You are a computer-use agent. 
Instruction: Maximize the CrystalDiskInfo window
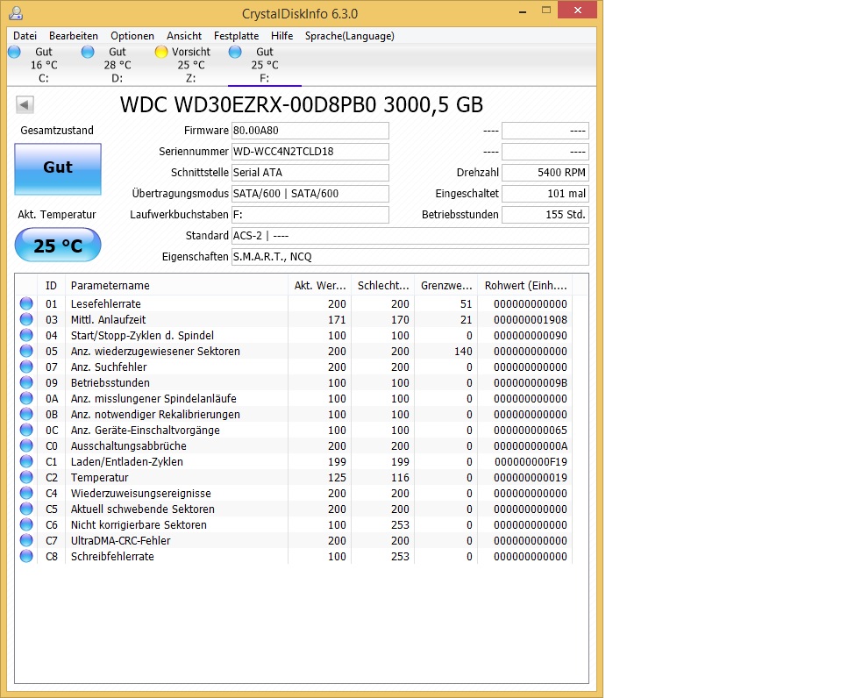(x=546, y=11)
